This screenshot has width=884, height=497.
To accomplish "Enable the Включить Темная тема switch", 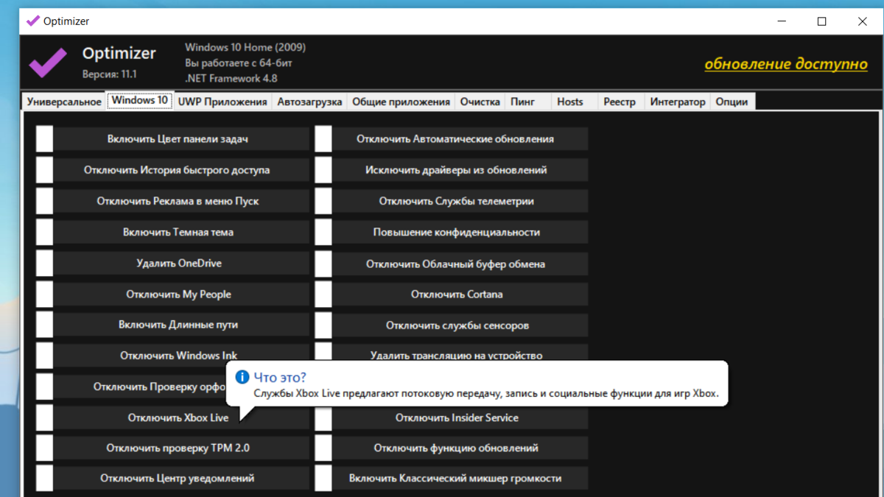I will [44, 232].
